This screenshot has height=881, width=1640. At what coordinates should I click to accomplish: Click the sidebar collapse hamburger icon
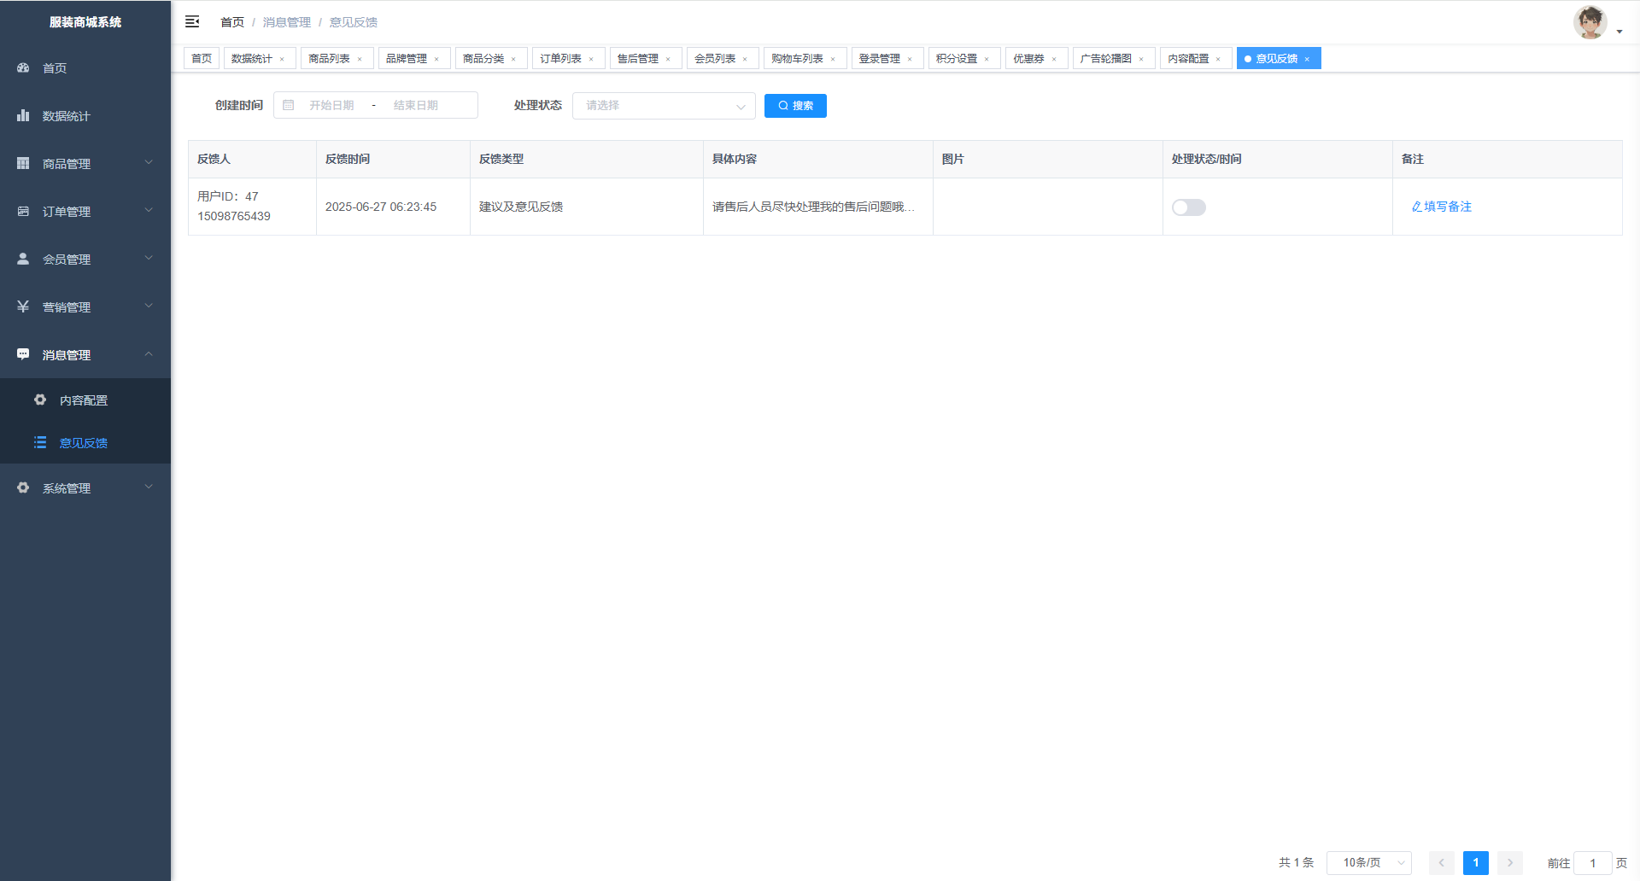192,21
